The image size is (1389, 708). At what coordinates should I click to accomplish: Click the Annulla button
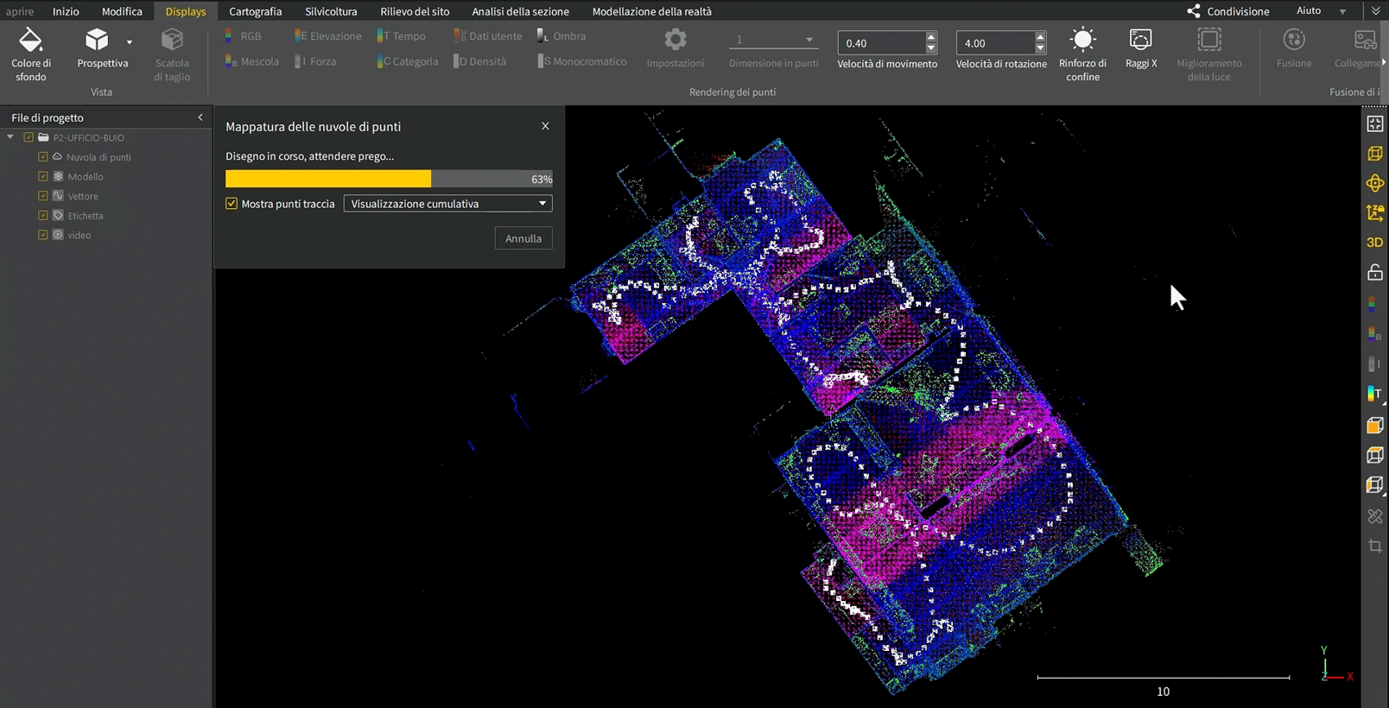point(523,238)
